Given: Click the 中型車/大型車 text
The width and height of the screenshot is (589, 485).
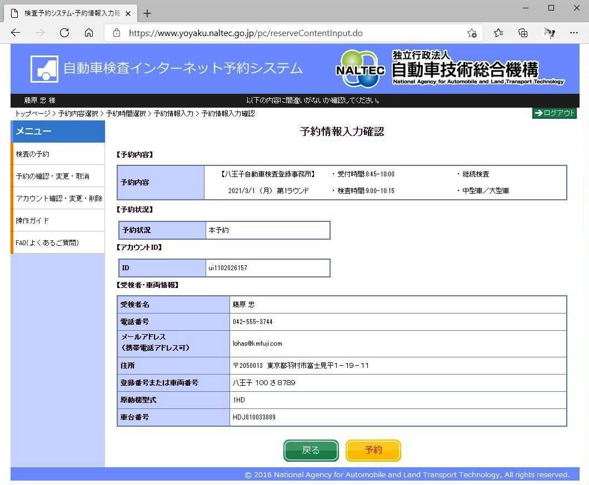Looking at the screenshot, I should pyautogui.click(x=486, y=190).
